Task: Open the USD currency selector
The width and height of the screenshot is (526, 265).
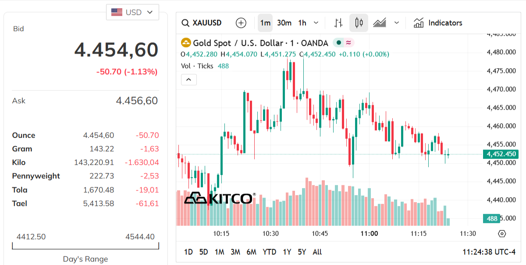Action: (x=132, y=12)
